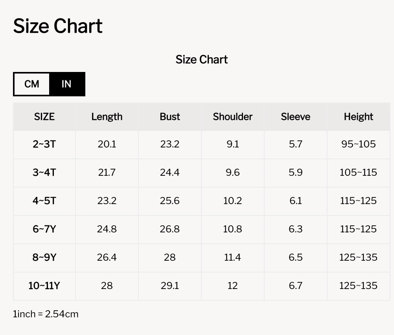
Task: Select the 4~5T size row label
Action: (44, 201)
